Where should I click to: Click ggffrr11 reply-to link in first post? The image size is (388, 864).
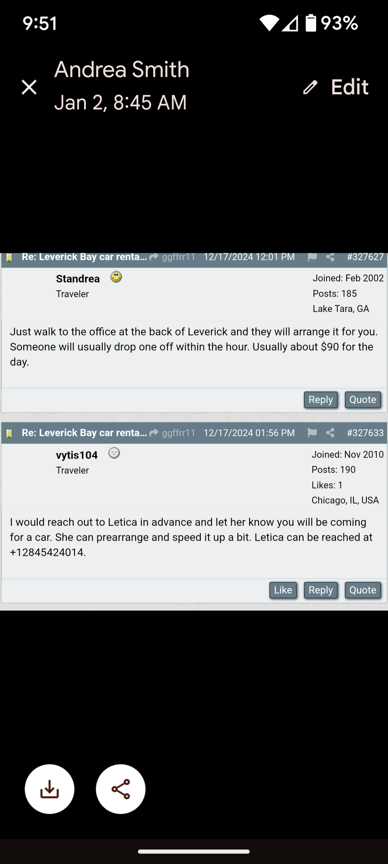pos(178,257)
